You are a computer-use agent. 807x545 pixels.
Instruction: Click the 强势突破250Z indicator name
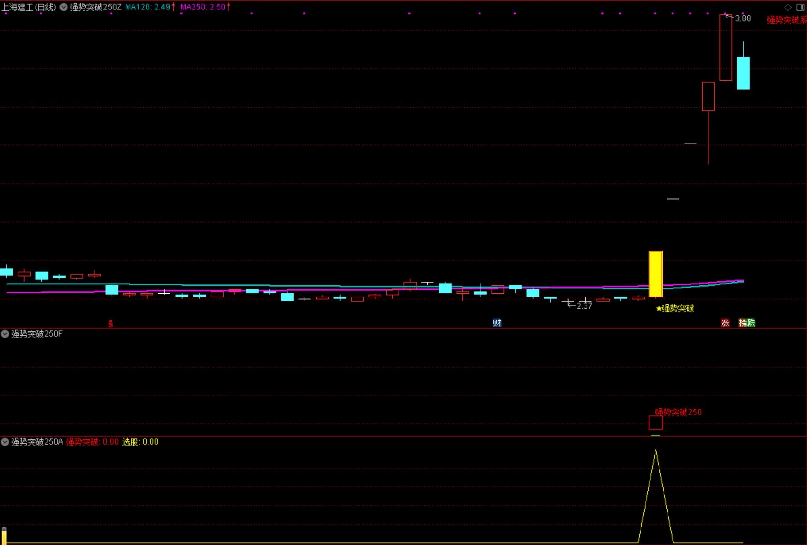[x=96, y=7]
